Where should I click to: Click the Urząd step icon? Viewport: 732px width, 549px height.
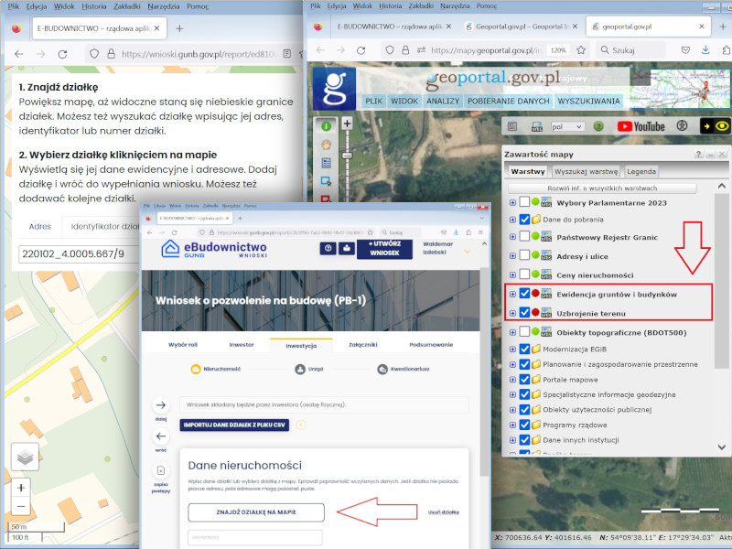pyautogui.click(x=300, y=370)
